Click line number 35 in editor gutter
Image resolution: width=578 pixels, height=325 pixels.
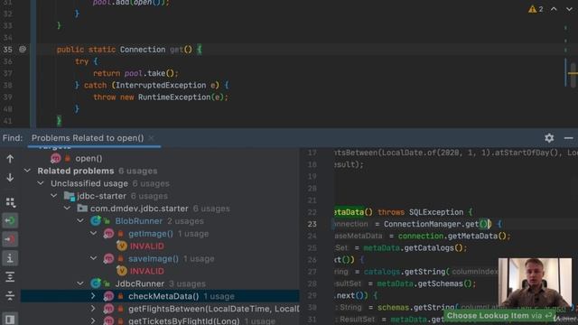coord(8,50)
